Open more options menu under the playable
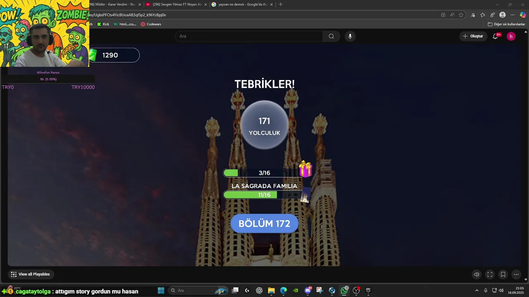529x297 pixels. tap(516, 274)
